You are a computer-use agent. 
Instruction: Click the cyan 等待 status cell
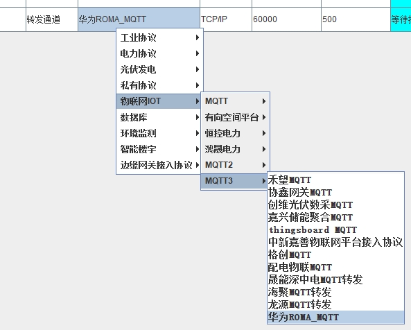(401, 19)
